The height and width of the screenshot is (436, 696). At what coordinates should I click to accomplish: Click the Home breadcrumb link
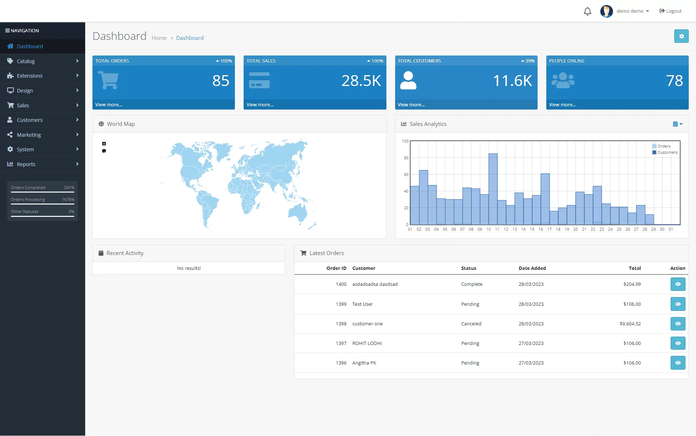(x=159, y=38)
